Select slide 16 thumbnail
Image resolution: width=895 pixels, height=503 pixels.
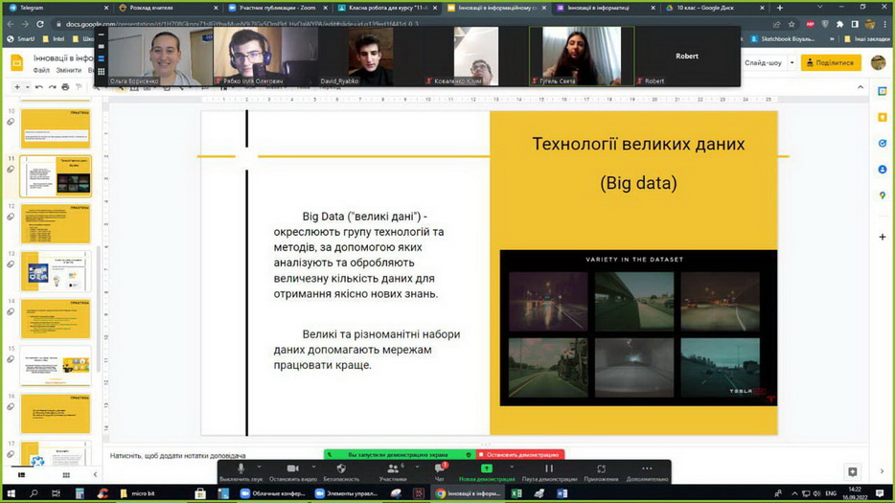[x=56, y=413]
